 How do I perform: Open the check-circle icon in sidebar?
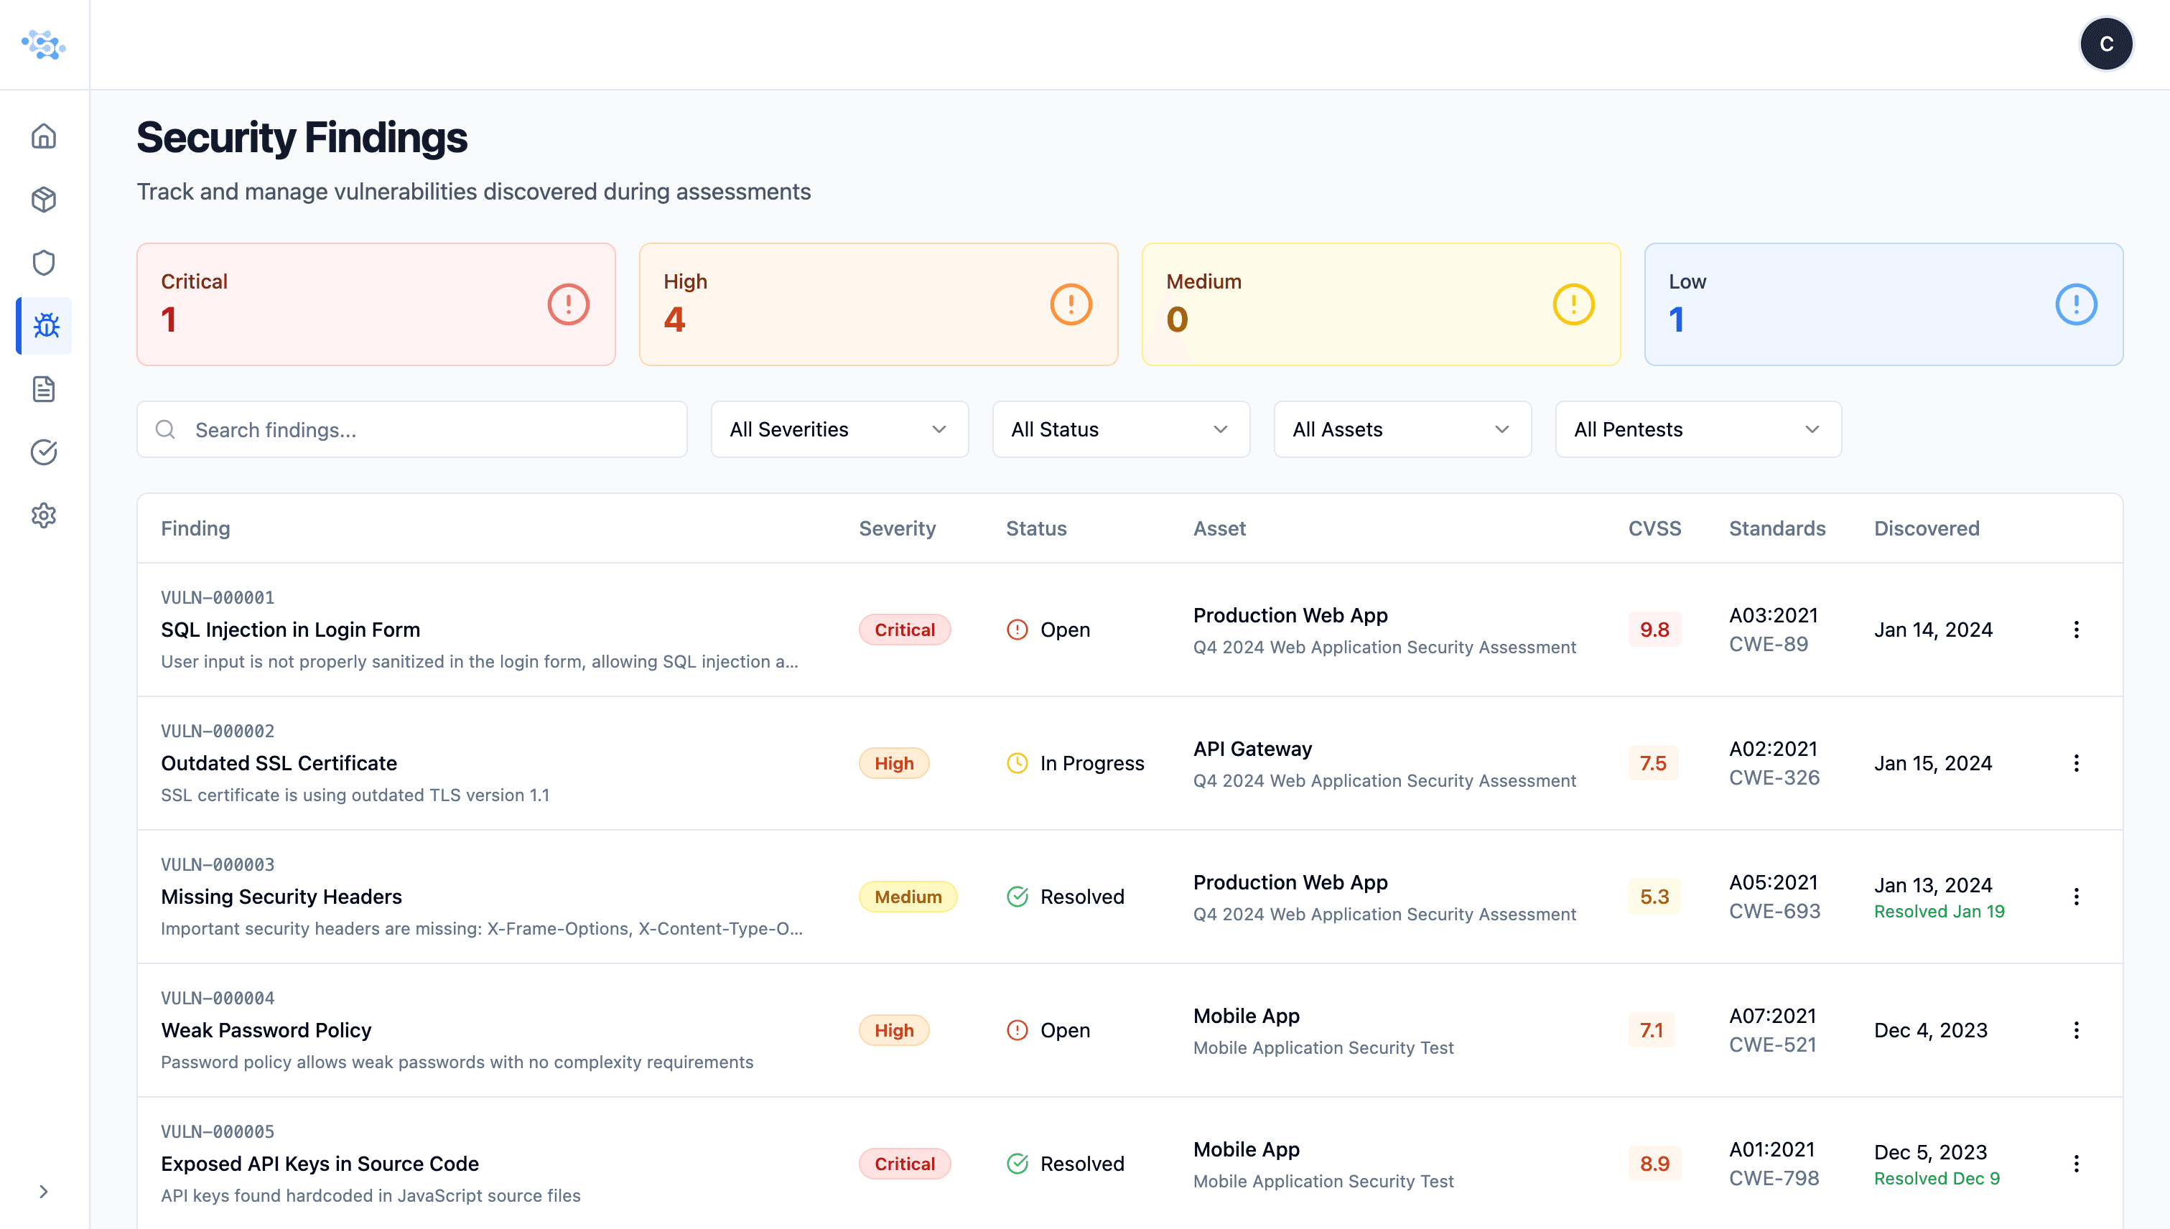tap(44, 452)
